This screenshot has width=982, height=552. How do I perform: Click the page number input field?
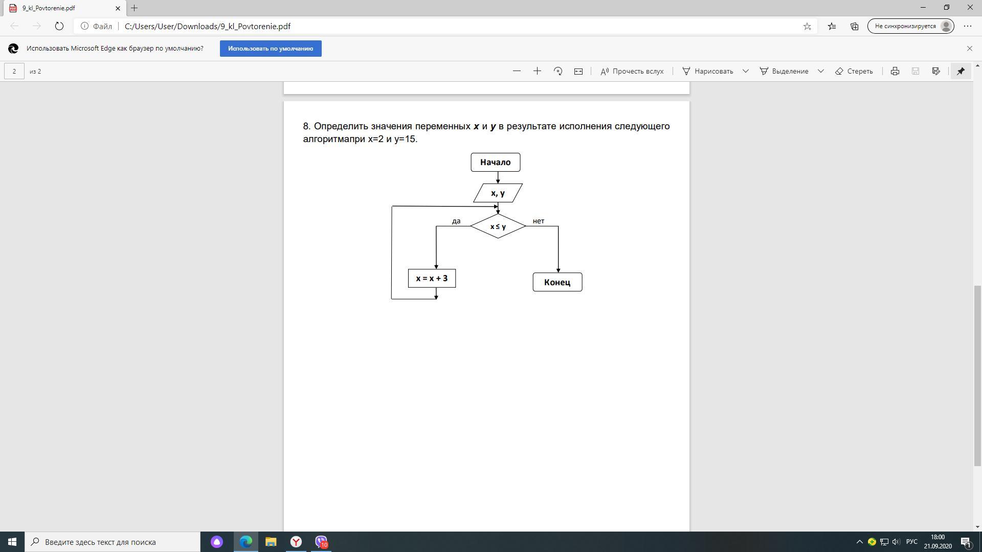pos(14,71)
